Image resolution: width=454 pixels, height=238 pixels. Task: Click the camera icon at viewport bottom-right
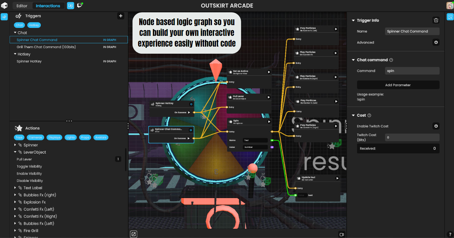[341, 234]
